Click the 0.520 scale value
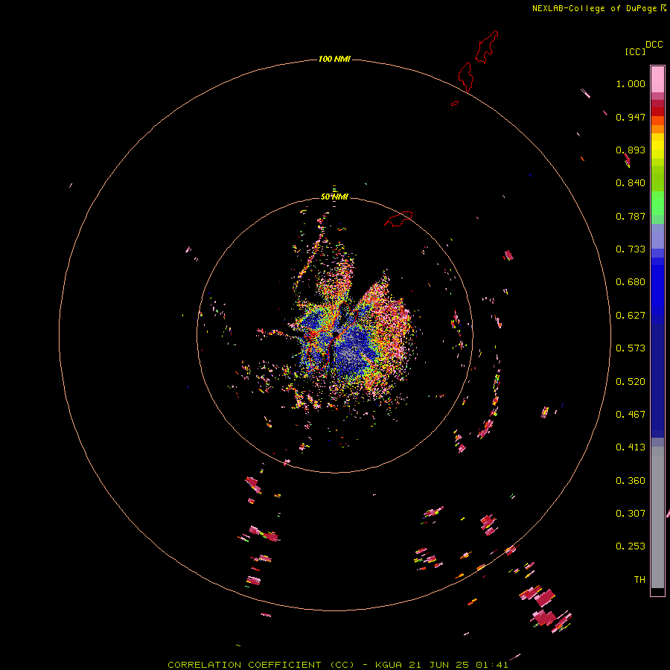The width and height of the screenshot is (670, 670). (x=631, y=382)
